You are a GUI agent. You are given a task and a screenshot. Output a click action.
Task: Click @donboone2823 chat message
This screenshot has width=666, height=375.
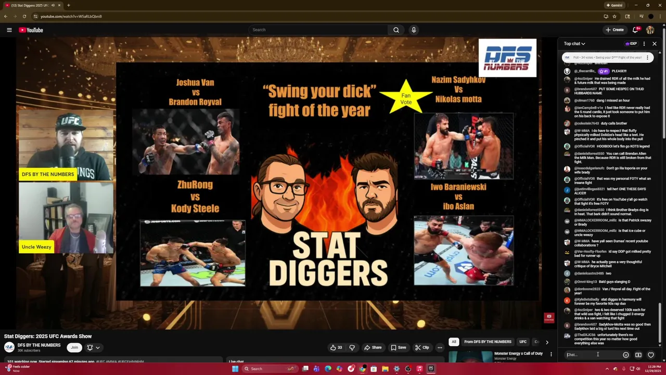click(612, 291)
